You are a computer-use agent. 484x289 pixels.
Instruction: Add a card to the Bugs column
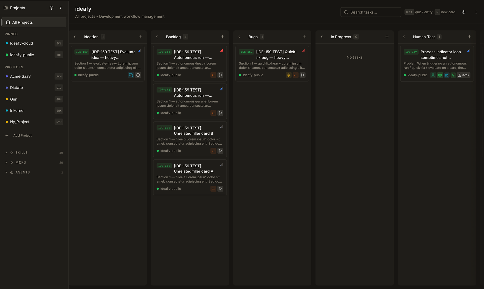tap(305, 37)
